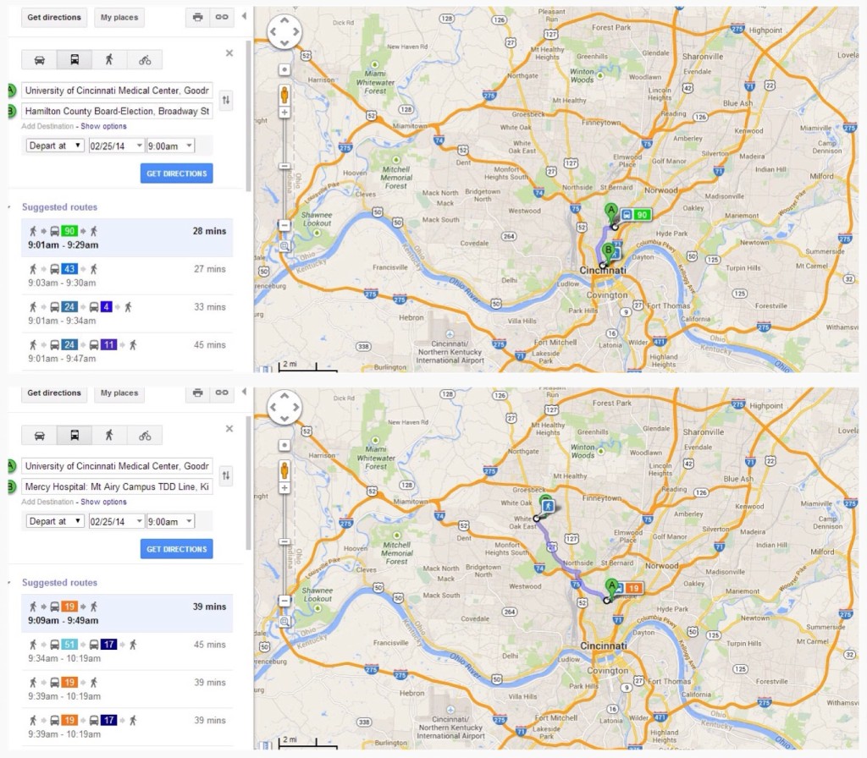Click GET DIRECTIONS button in bottom panel
The height and width of the screenshot is (758, 867).
[176, 549]
